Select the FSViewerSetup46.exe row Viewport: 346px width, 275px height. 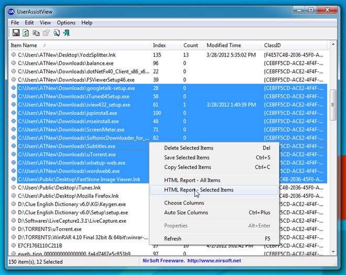(x=168, y=79)
